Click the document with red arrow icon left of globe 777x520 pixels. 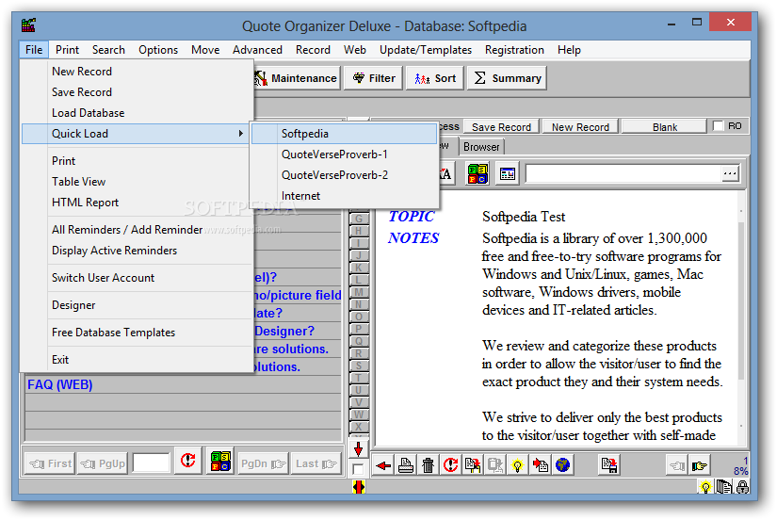(x=541, y=465)
